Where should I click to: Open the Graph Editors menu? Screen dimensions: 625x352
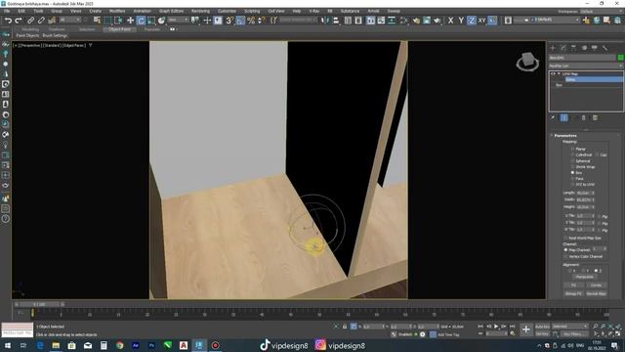click(x=172, y=11)
